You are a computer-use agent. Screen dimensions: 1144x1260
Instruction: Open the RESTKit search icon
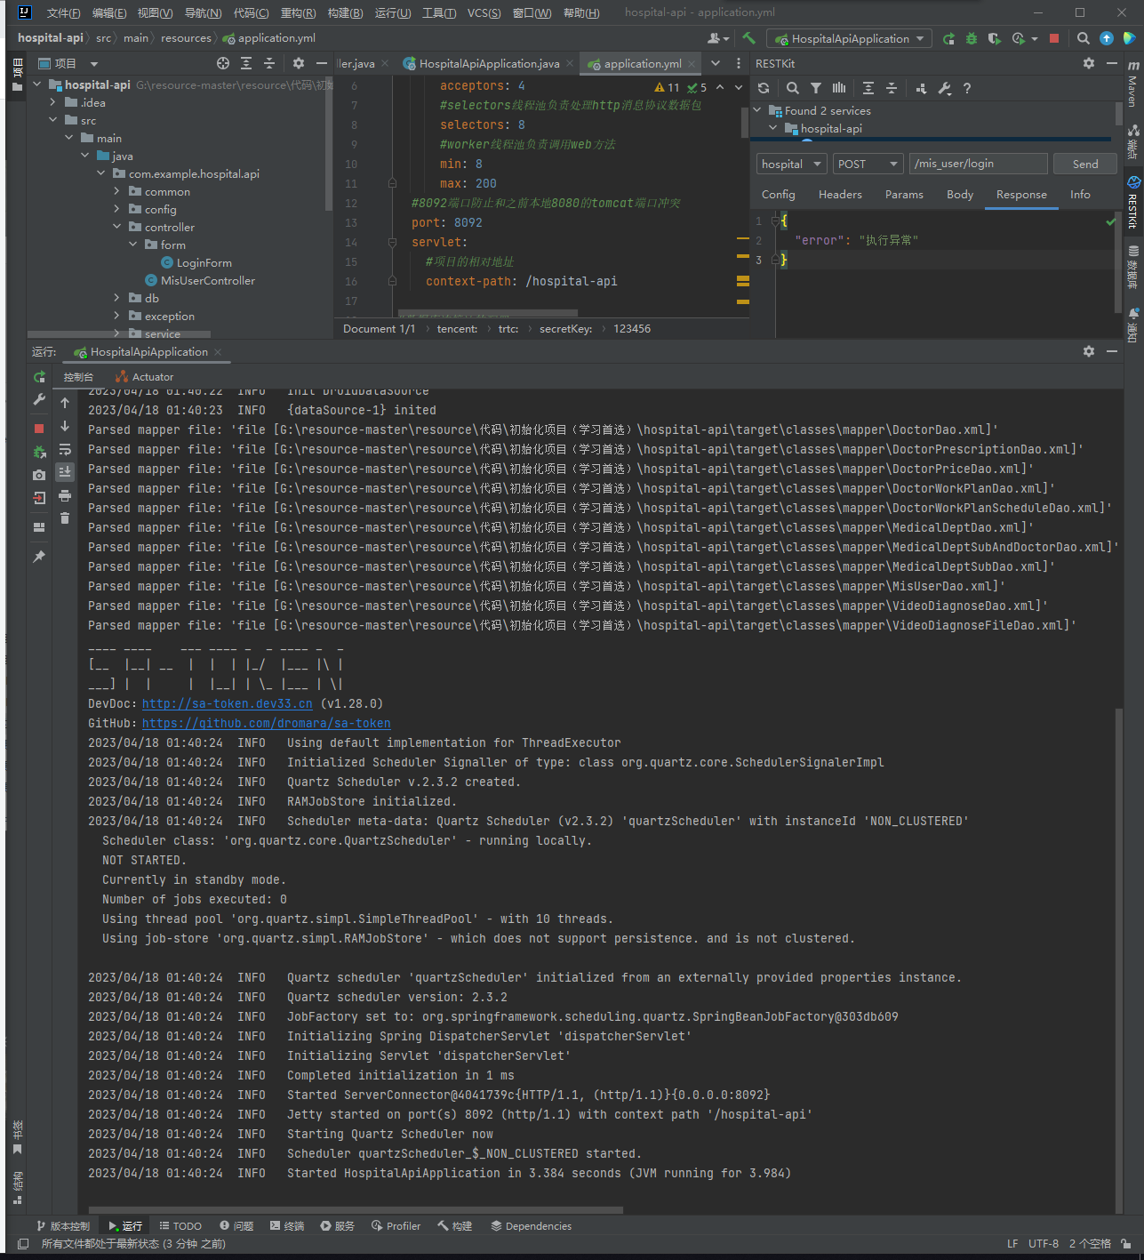(x=792, y=88)
